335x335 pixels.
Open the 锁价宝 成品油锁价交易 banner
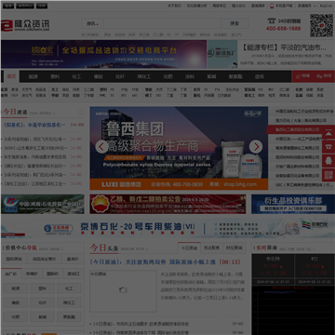(103, 54)
